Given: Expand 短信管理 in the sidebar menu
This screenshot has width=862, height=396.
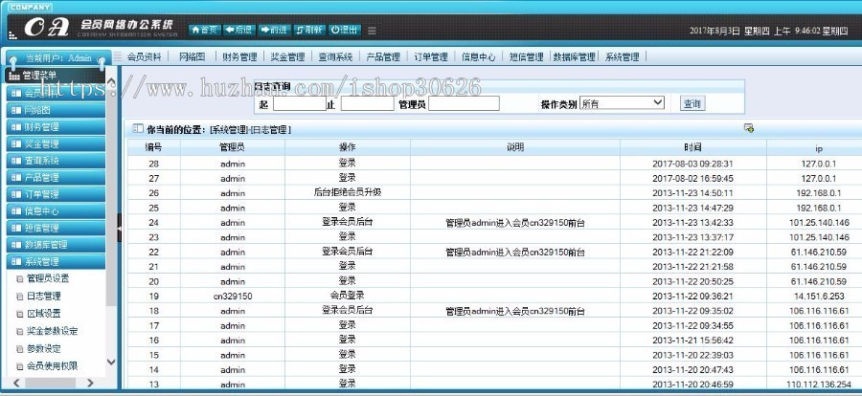Looking at the screenshot, I should tap(56, 228).
